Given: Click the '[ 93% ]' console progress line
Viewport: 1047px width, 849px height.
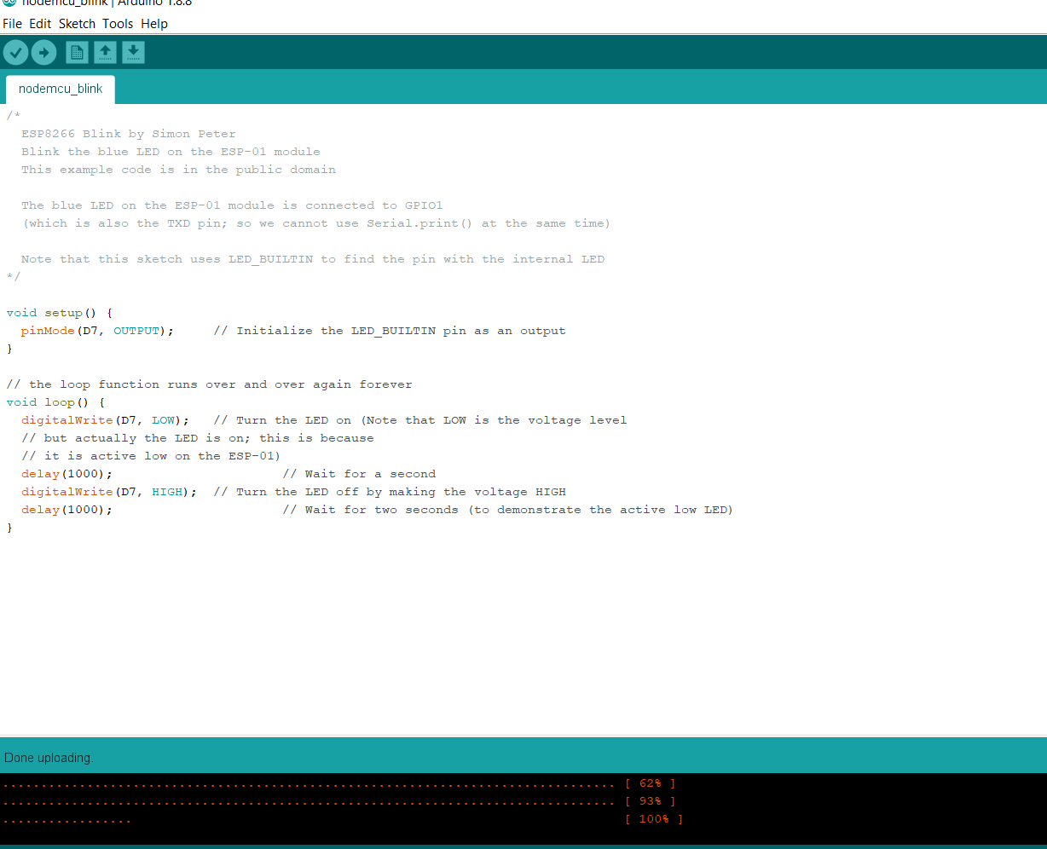Looking at the screenshot, I should click(x=339, y=801).
